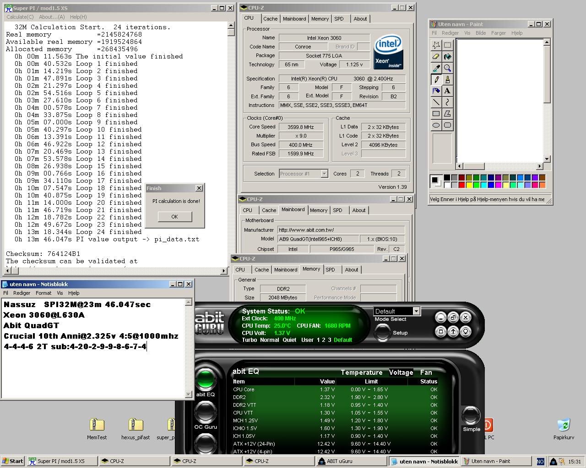Select the rectangular Select tool in Paint

click(447, 45)
